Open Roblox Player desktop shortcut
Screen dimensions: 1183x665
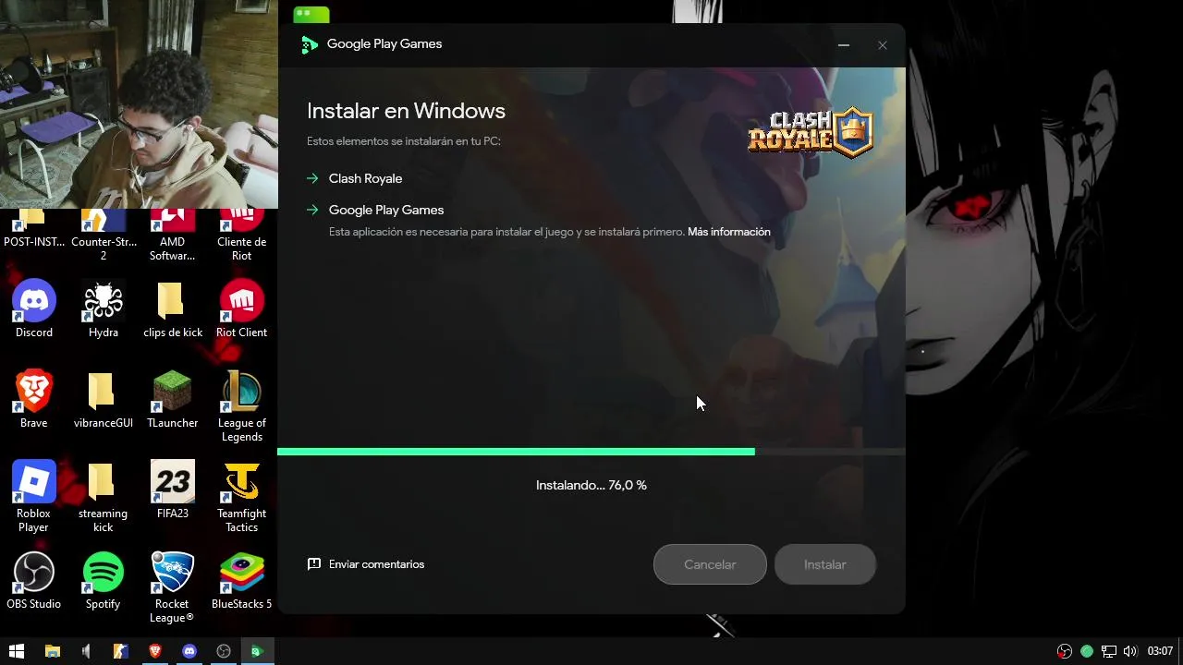34,496
